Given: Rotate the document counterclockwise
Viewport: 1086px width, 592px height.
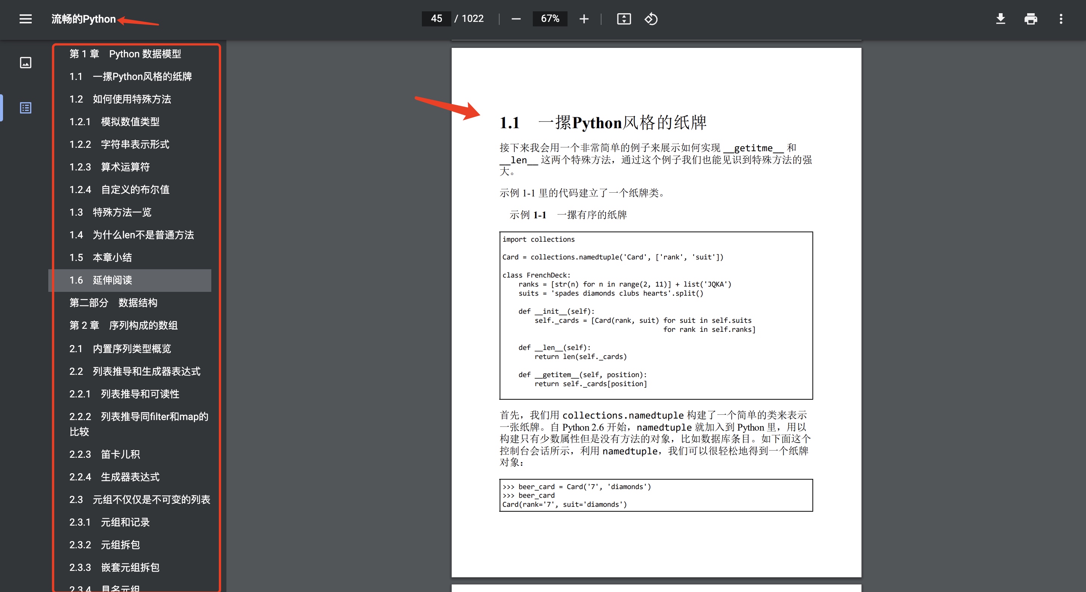Looking at the screenshot, I should [x=651, y=19].
